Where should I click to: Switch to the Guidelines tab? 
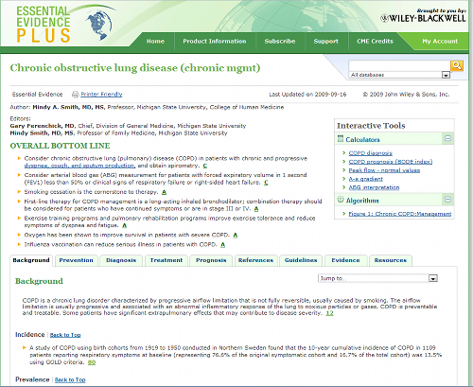[301, 260]
